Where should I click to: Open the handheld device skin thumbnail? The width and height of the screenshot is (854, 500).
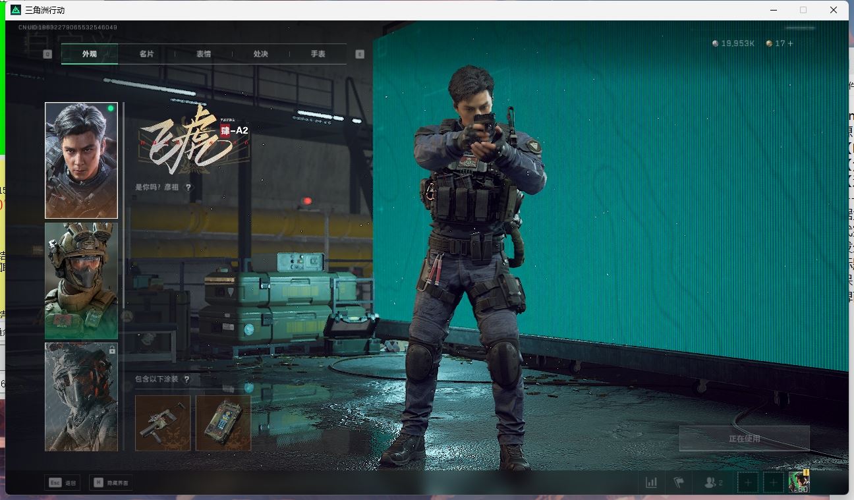(x=223, y=422)
